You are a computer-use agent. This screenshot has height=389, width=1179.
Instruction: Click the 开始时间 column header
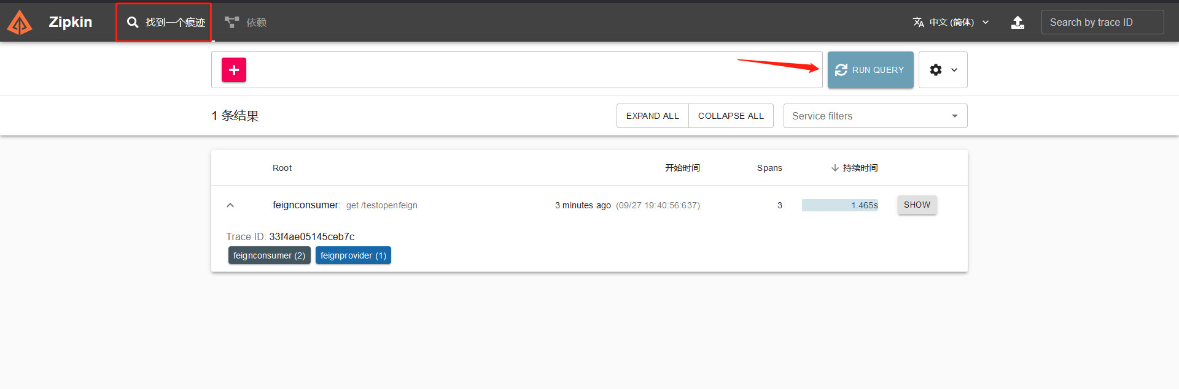pos(682,168)
